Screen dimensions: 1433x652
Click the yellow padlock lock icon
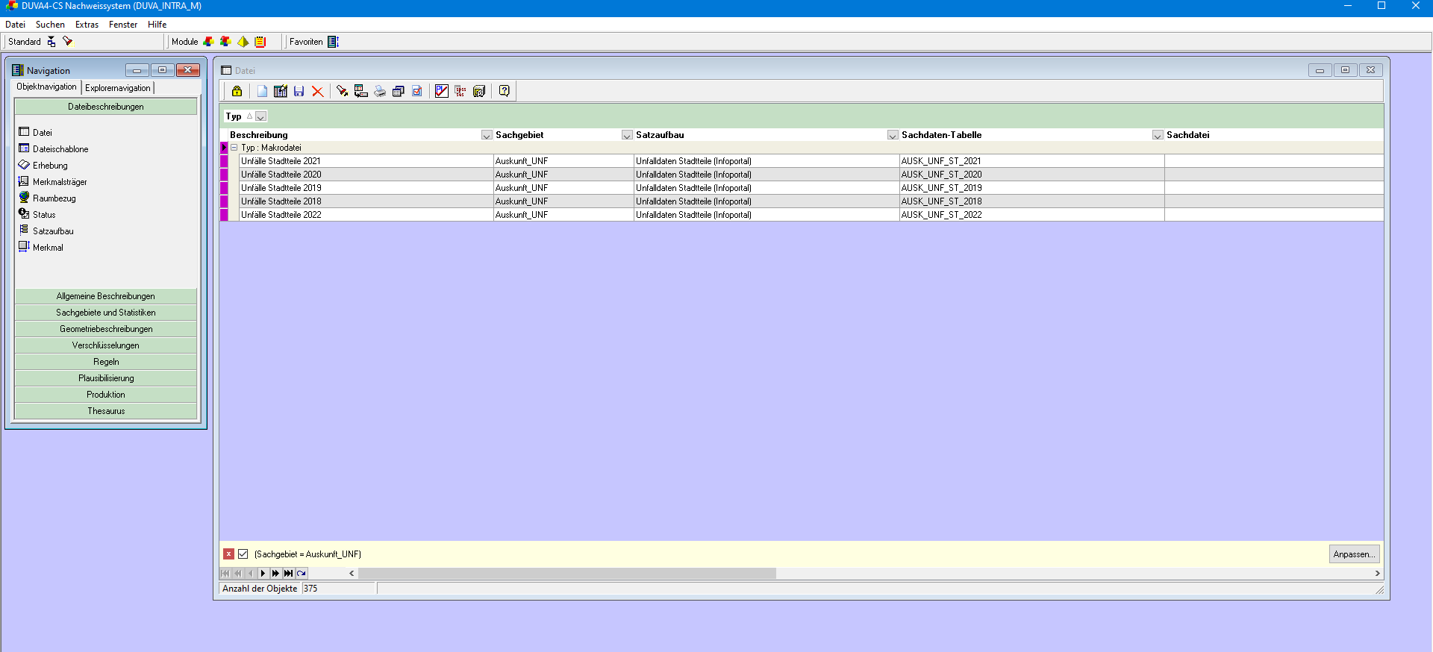click(237, 91)
